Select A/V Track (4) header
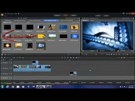This screenshot has height=101, width=135. [x=6, y=78]
